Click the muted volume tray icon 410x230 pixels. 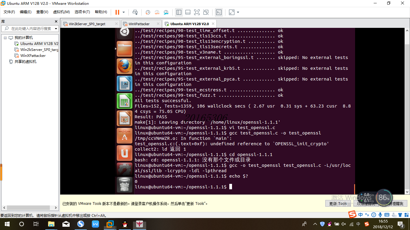pyautogui.click(x=344, y=224)
